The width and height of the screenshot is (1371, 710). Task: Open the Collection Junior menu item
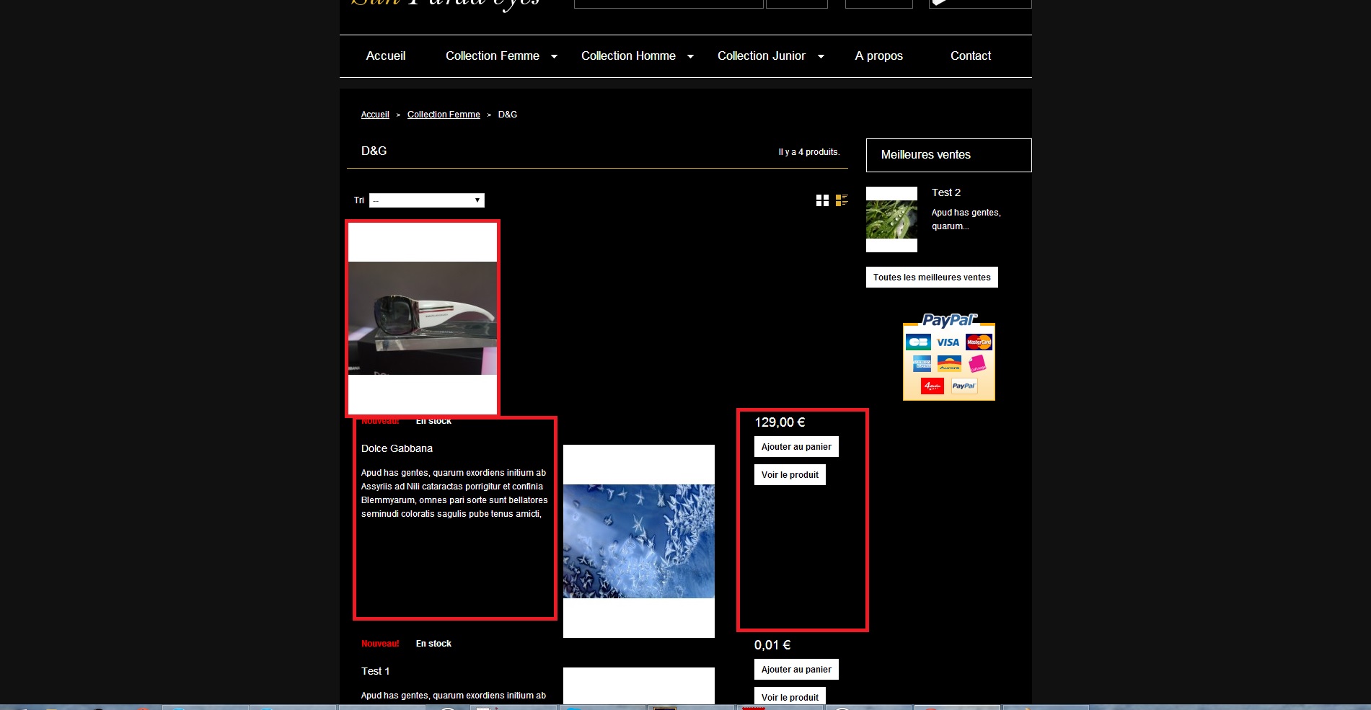(762, 56)
